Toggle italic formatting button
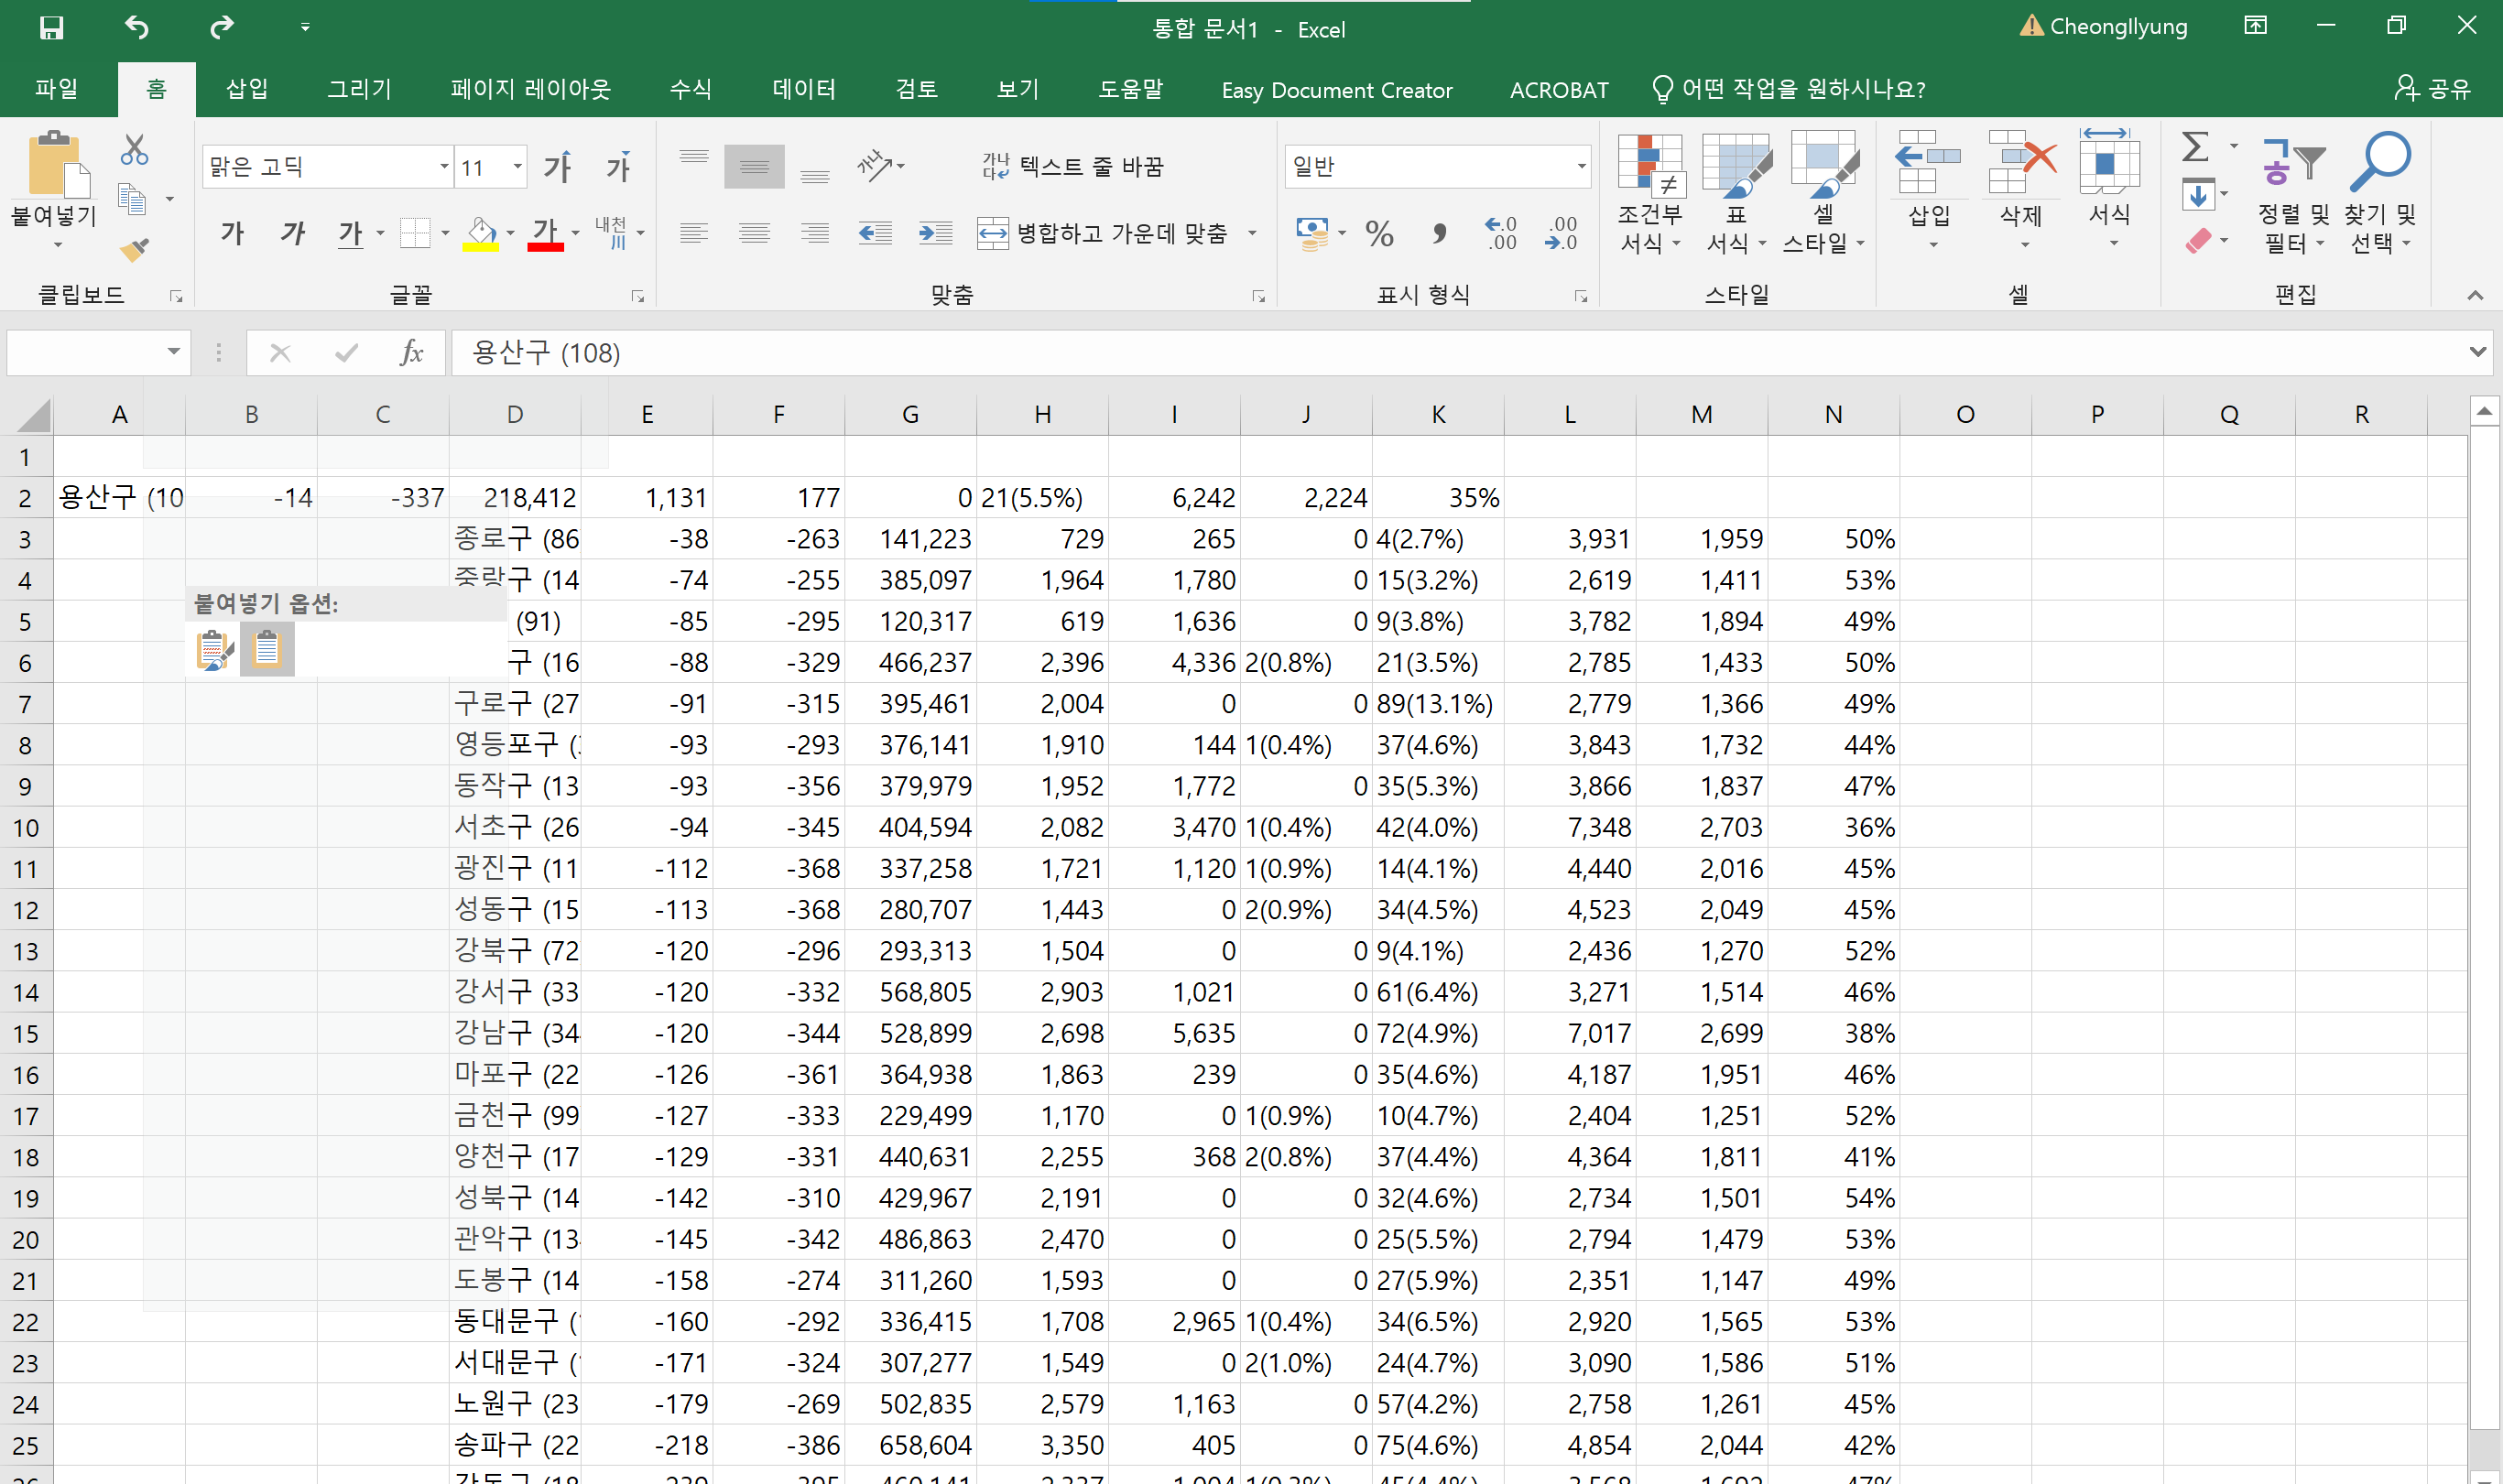 292,234
